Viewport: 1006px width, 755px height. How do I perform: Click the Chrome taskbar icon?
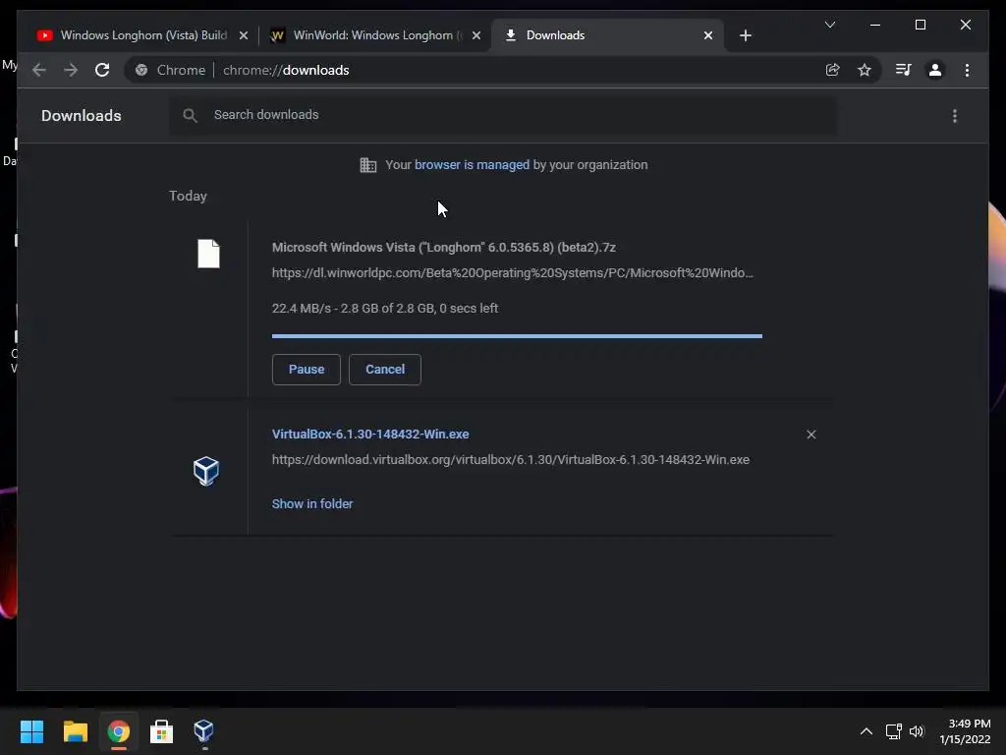coord(119,731)
